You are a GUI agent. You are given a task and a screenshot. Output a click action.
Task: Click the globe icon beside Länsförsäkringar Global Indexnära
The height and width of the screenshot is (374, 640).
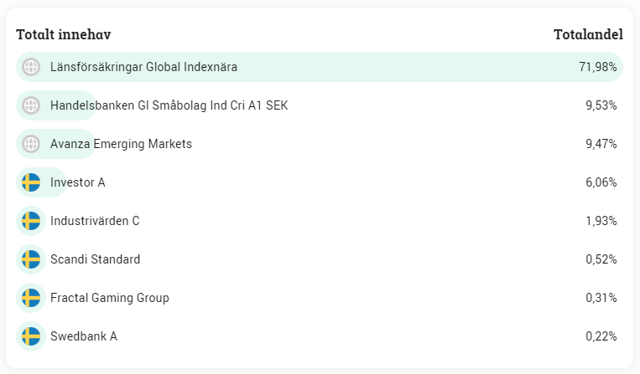[x=31, y=67]
